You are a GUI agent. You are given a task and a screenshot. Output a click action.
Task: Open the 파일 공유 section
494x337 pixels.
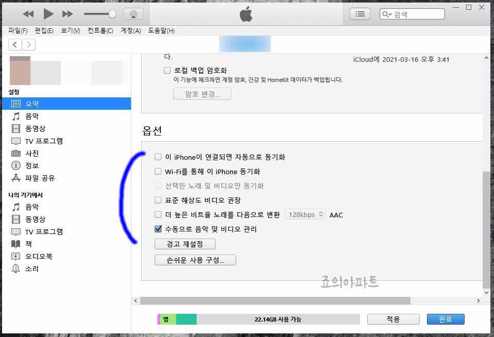[x=34, y=178]
